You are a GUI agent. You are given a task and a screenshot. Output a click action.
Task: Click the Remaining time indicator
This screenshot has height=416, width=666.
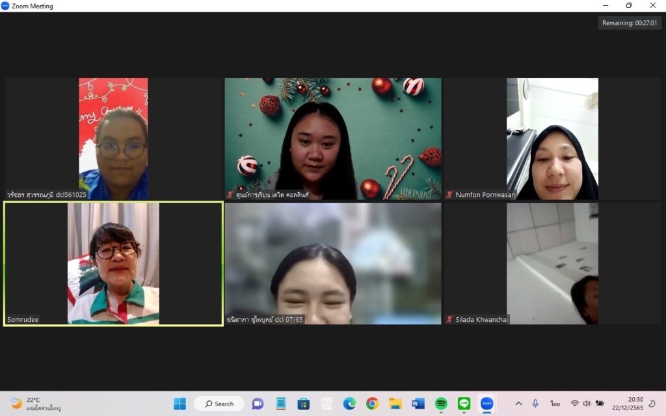point(630,23)
